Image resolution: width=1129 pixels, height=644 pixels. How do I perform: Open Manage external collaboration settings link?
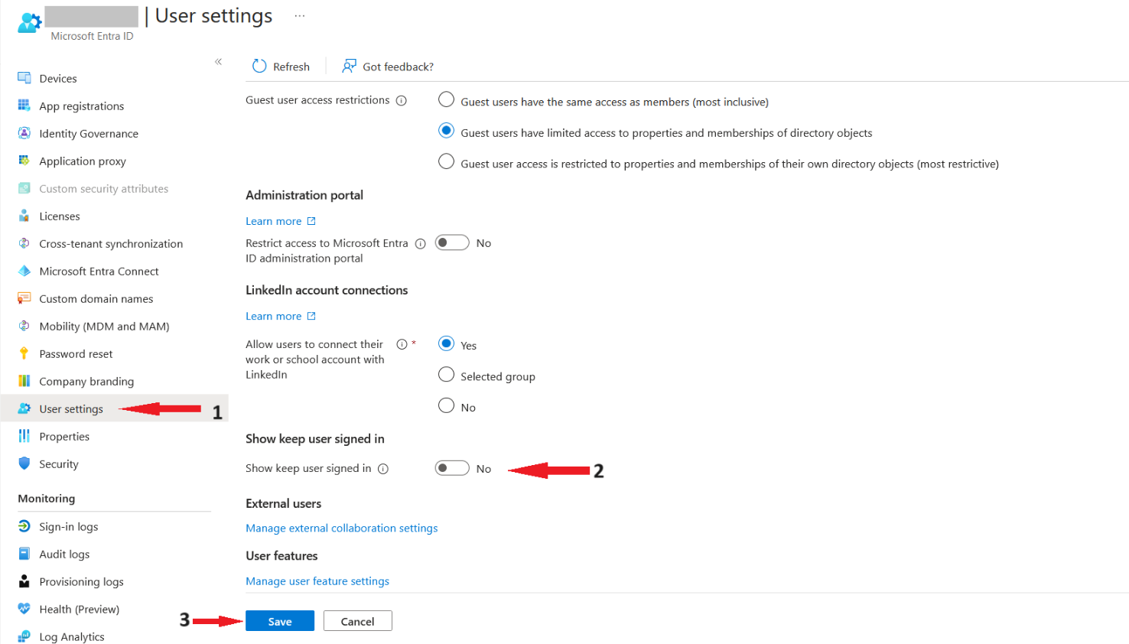[341, 528]
